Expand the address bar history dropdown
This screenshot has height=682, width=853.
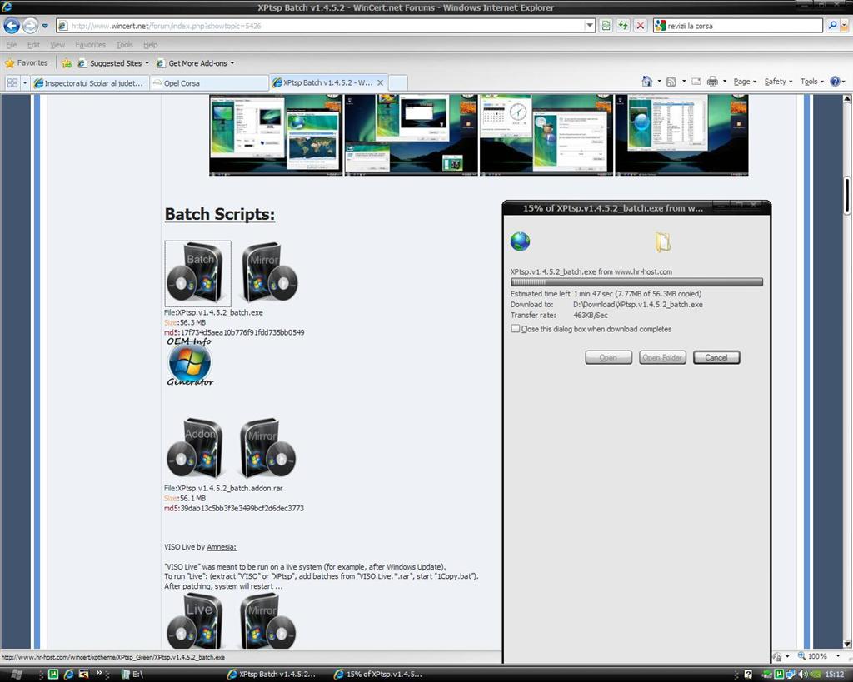coord(590,26)
